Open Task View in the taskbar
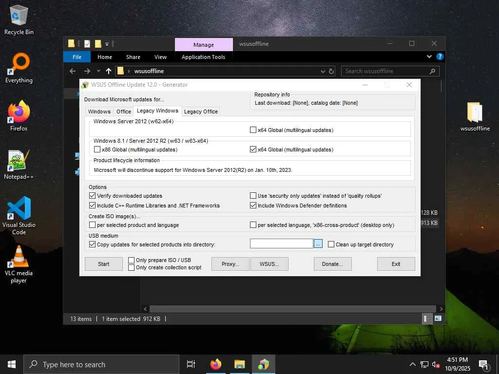The width and height of the screenshot is (499, 374). pos(191,364)
